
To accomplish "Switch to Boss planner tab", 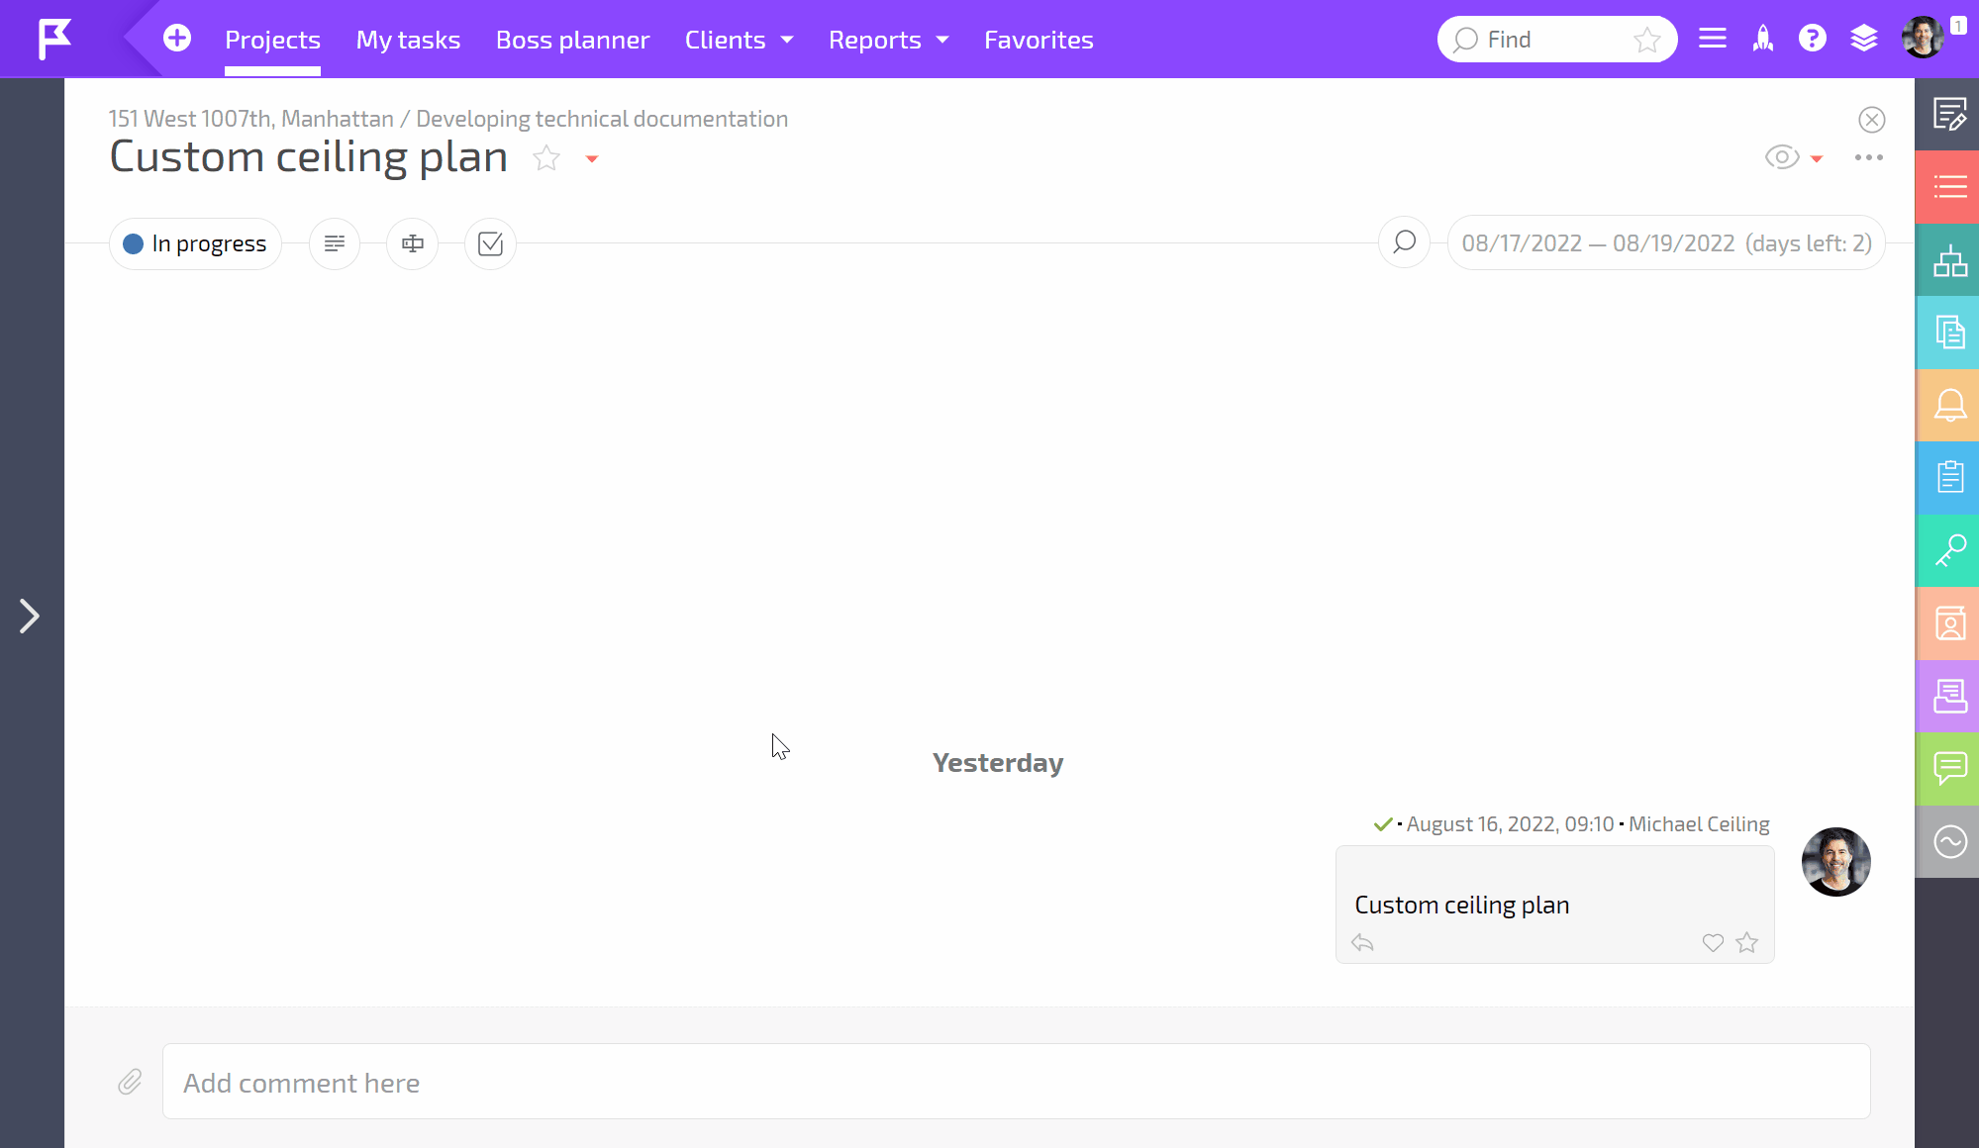I will click(x=572, y=40).
